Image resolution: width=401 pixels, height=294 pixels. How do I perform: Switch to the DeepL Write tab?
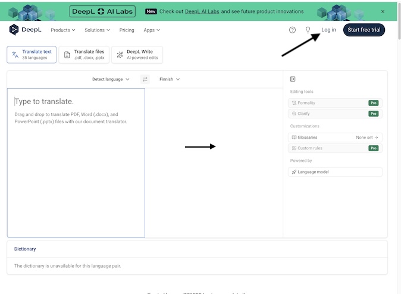pos(136,55)
